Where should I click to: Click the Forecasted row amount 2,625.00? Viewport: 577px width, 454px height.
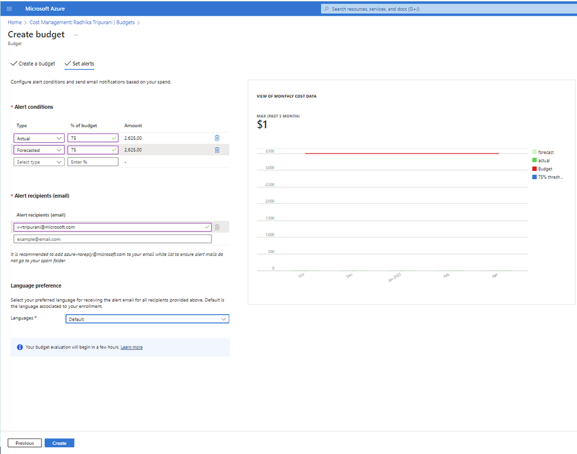(133, 150)
